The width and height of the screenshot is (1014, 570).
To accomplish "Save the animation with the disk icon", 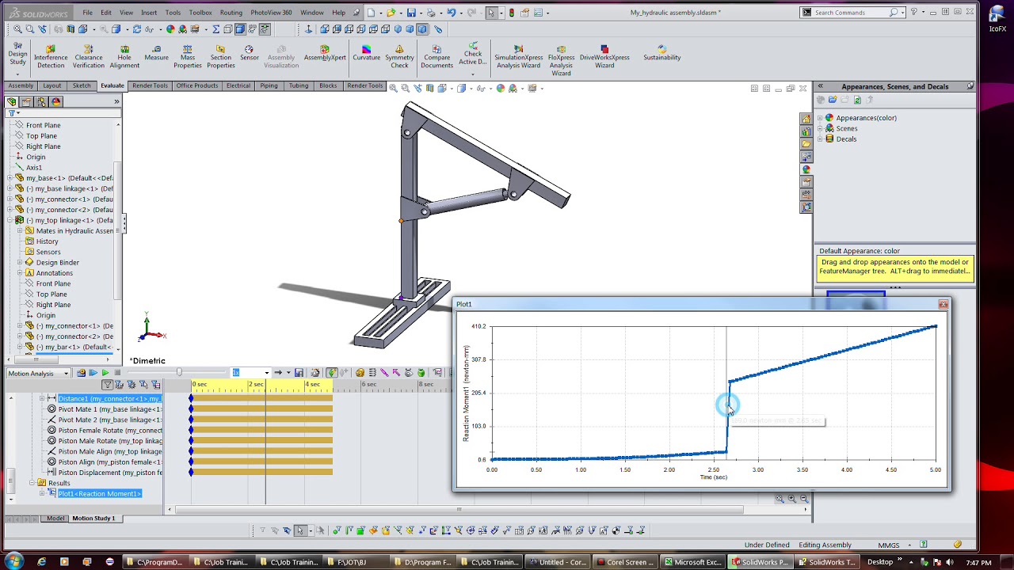I will [x=299, y=373].
